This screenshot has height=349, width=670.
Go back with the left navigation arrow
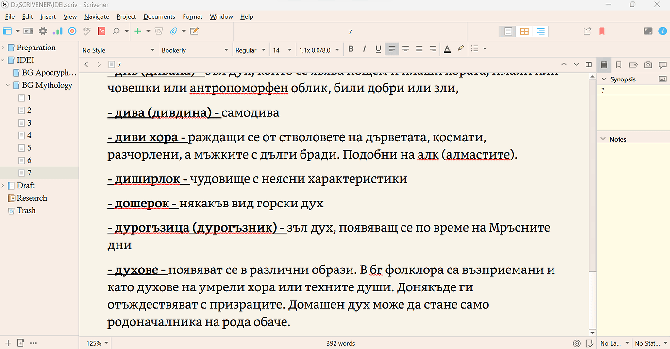[x=86, y=64]
